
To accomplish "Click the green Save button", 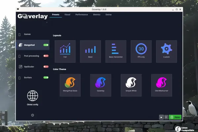I will pos(175,117).
